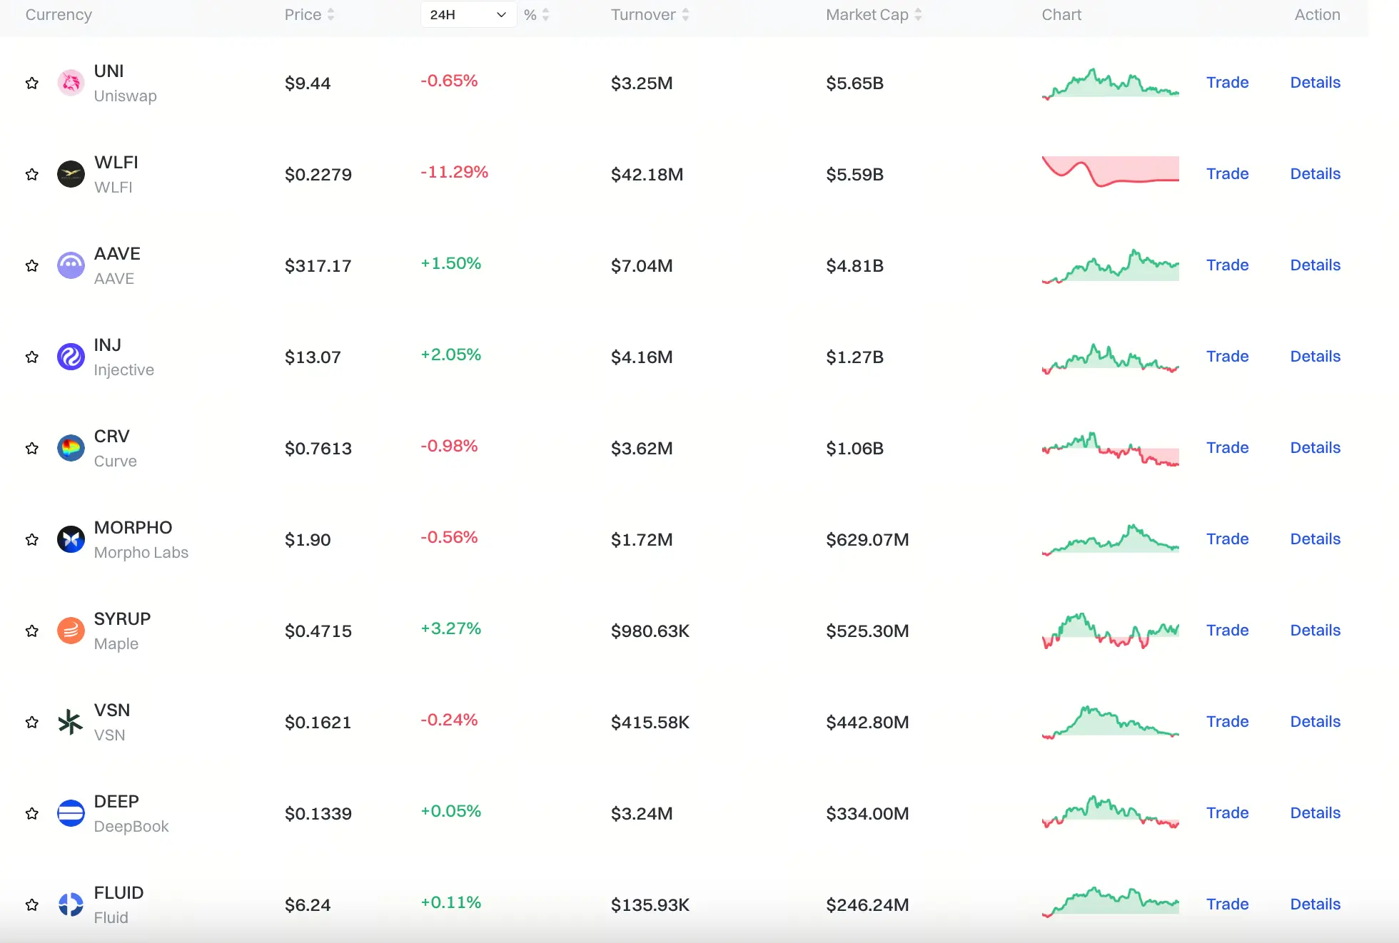Open Trade for DEEP

tap(1227, 813)
